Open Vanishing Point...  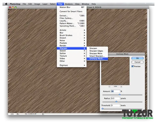click(72, 26)
